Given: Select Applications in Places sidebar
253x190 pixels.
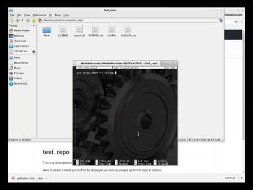Looking at the screenshot, I should (x=19, y=46).
